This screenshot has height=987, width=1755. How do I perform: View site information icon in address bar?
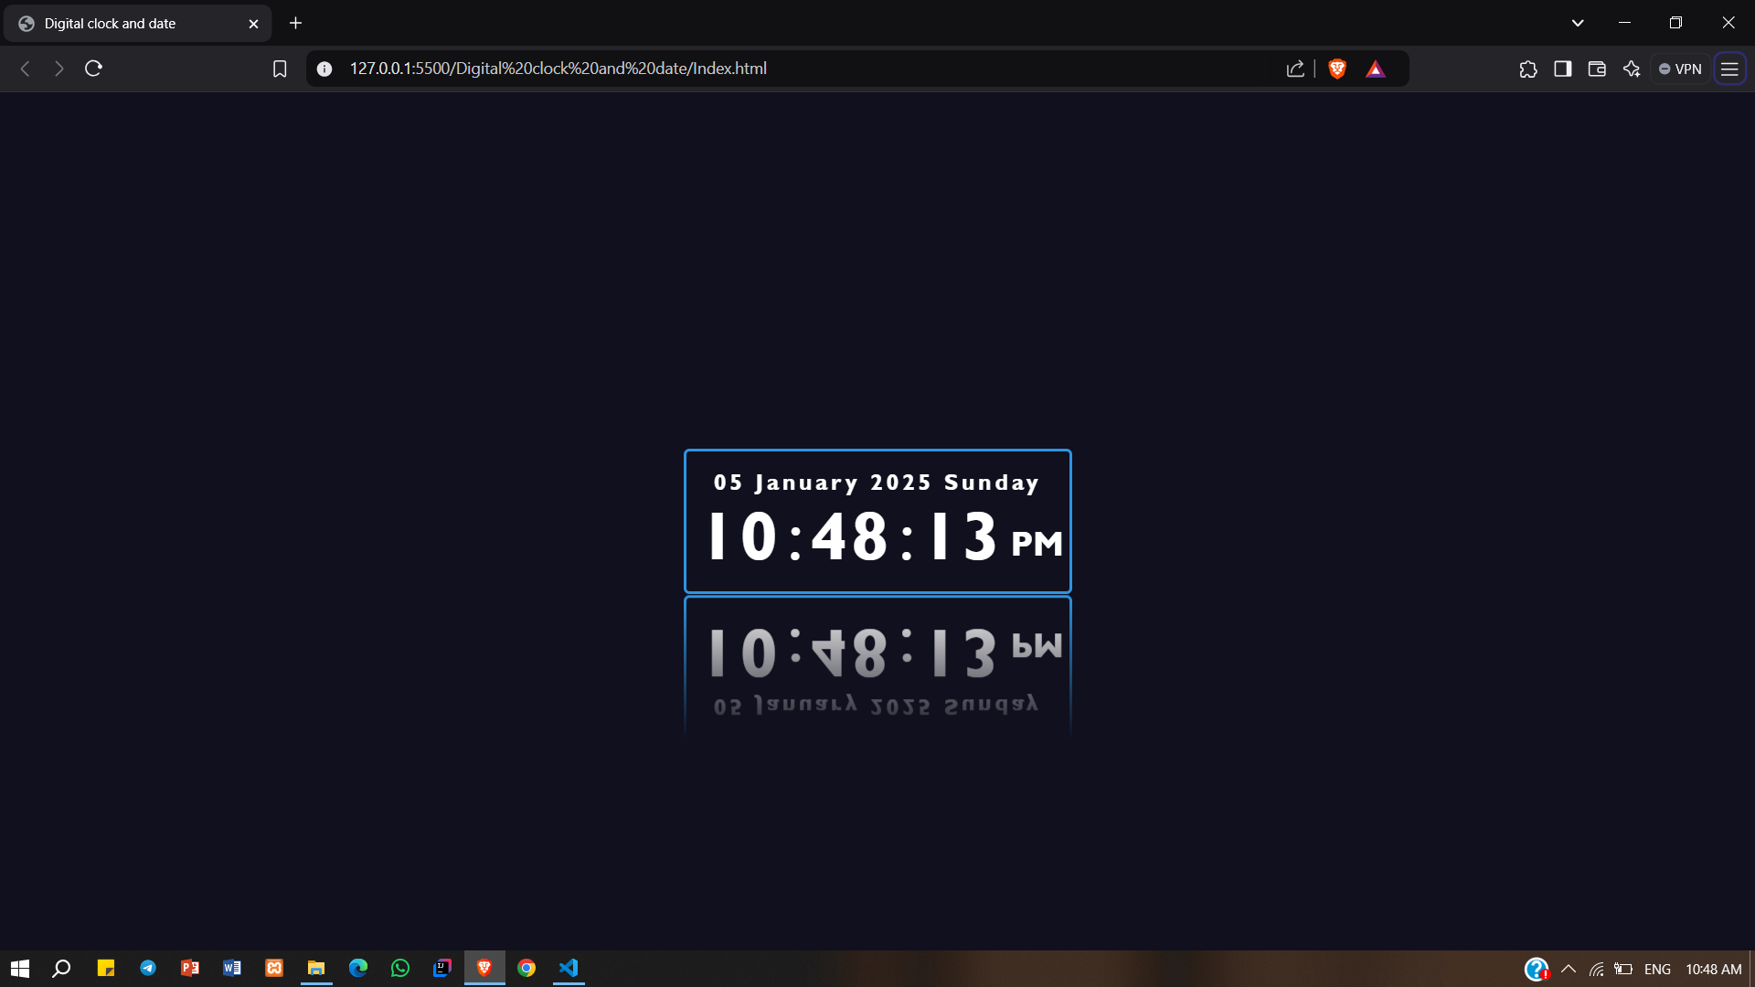click(324, 69)
